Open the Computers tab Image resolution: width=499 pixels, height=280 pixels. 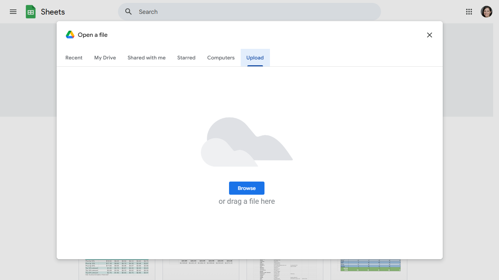pyautogui.click(x=221, y=57)
